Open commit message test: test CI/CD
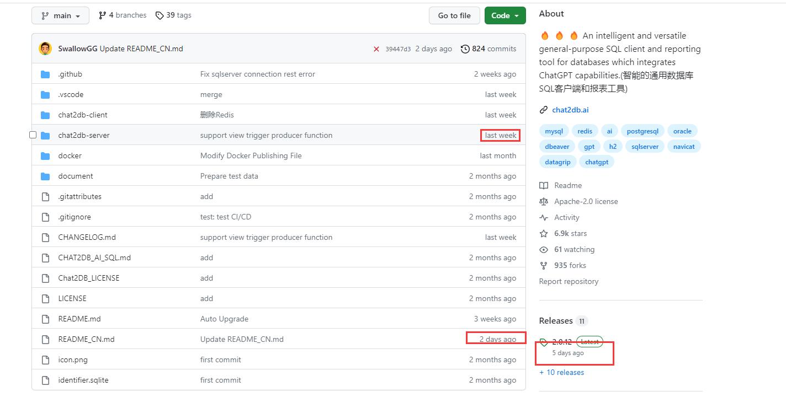 pos(226,217)
